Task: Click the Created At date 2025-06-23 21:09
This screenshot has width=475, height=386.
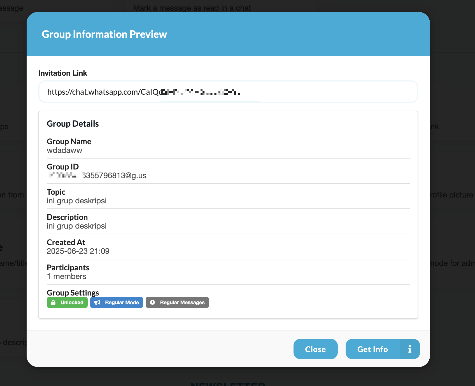Action: (78, 251)
